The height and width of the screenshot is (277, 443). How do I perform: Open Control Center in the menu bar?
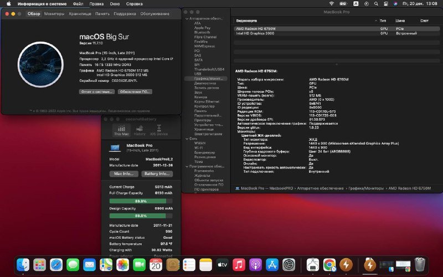pyautogui.click(x=386, y=4)
